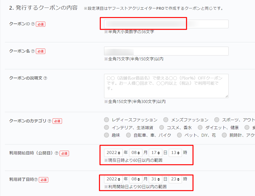Click help icon next to クーポン名

33,51
